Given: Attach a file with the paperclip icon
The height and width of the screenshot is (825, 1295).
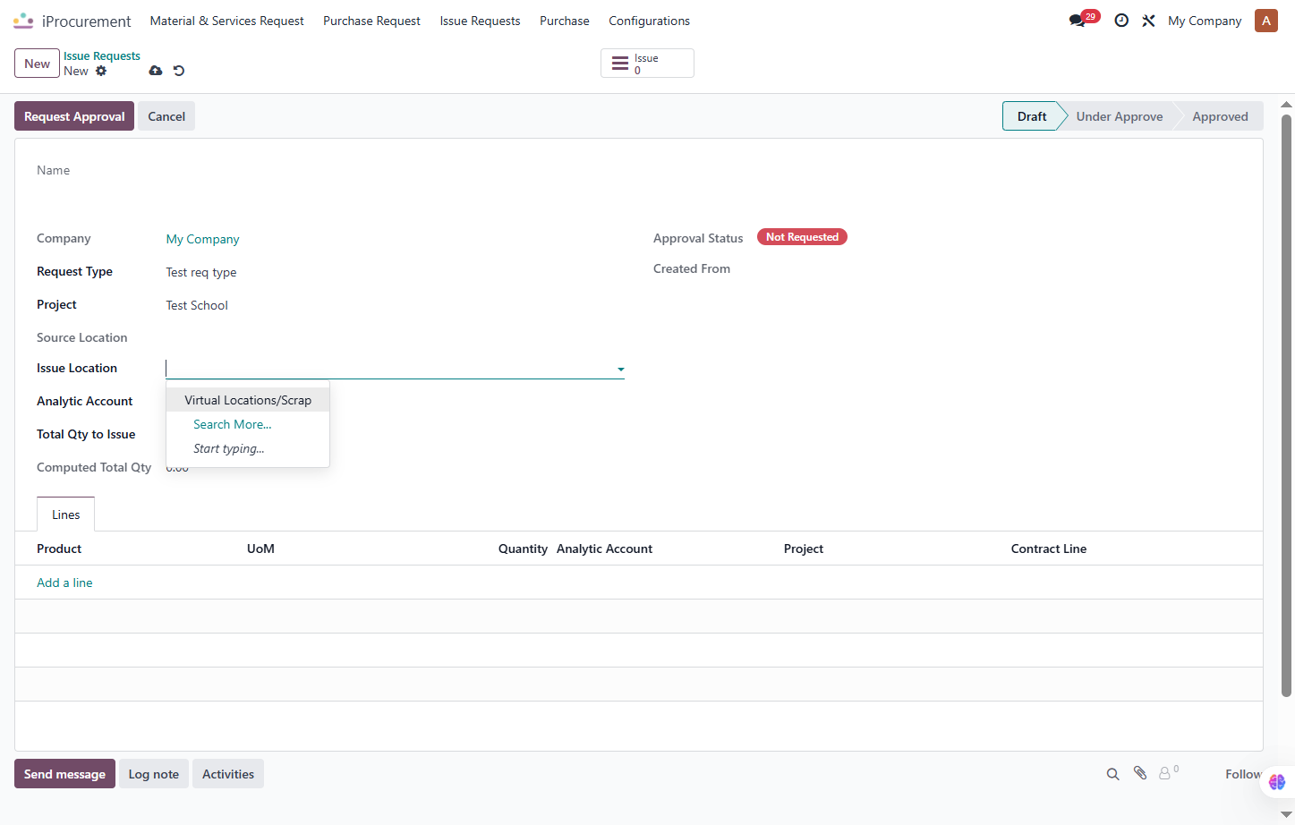Looking at the screenshot, I should tap(1140, 773).
